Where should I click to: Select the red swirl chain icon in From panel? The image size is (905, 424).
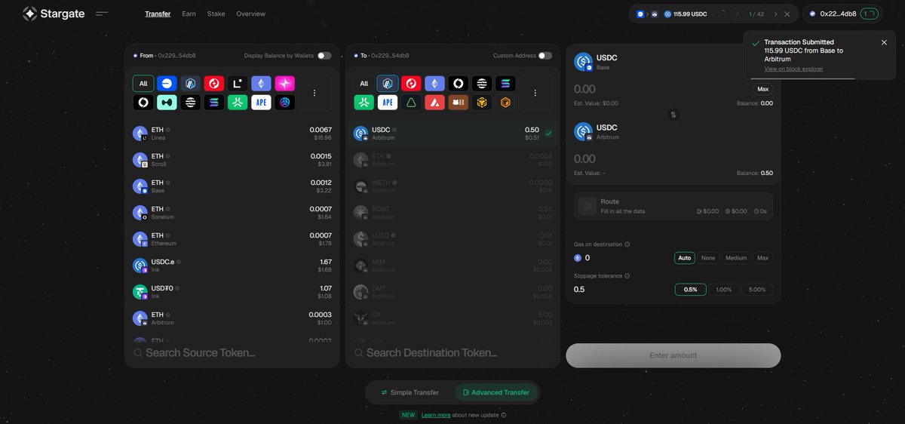pos(214,84)
